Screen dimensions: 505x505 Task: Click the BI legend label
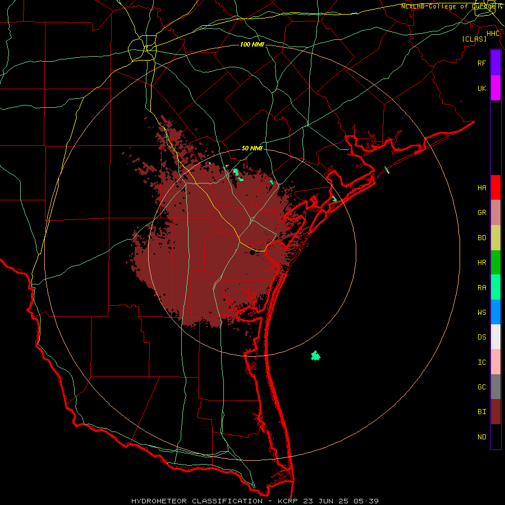pyautogui.click(x=481, y=412)
